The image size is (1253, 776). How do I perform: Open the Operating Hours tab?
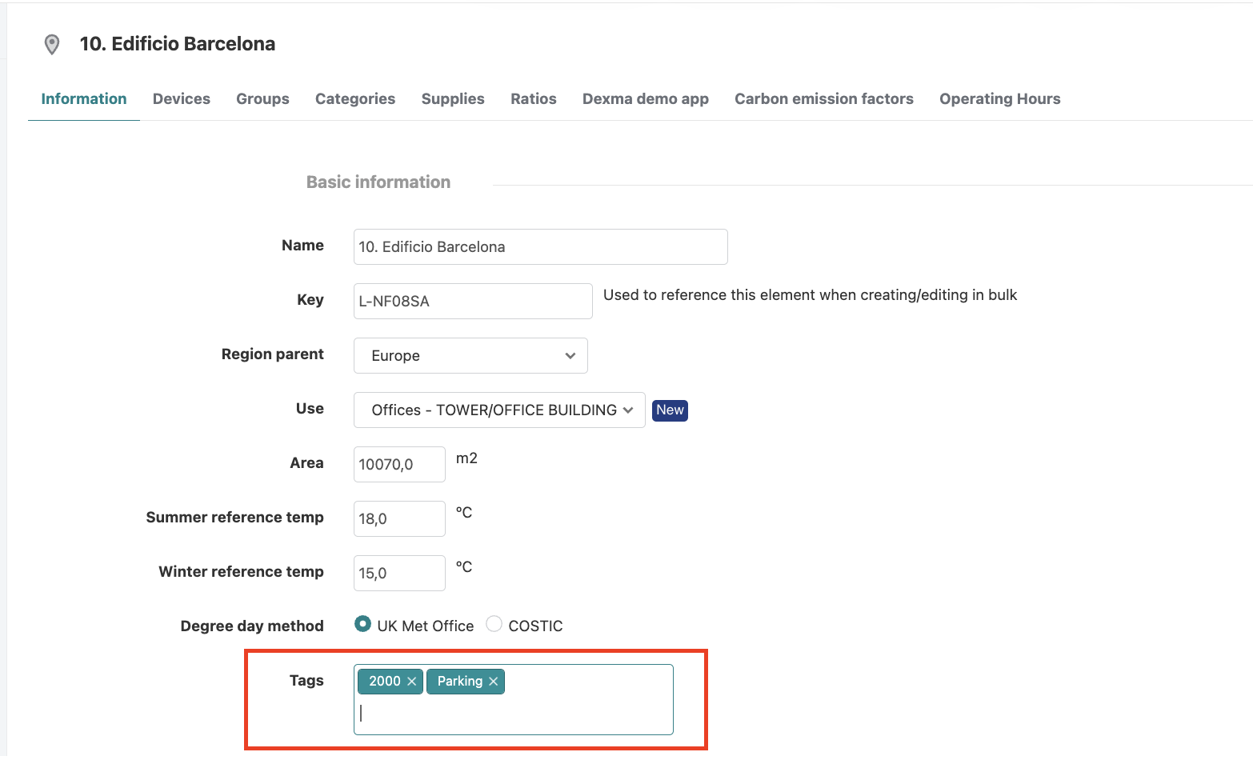1000,99
